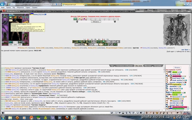This screenshot has width=192, height=120.
Task: Click the purple orb scroll icon
Action: click(84, 19)
